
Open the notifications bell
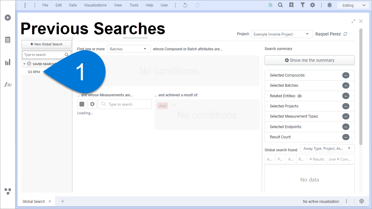point(330,5)
